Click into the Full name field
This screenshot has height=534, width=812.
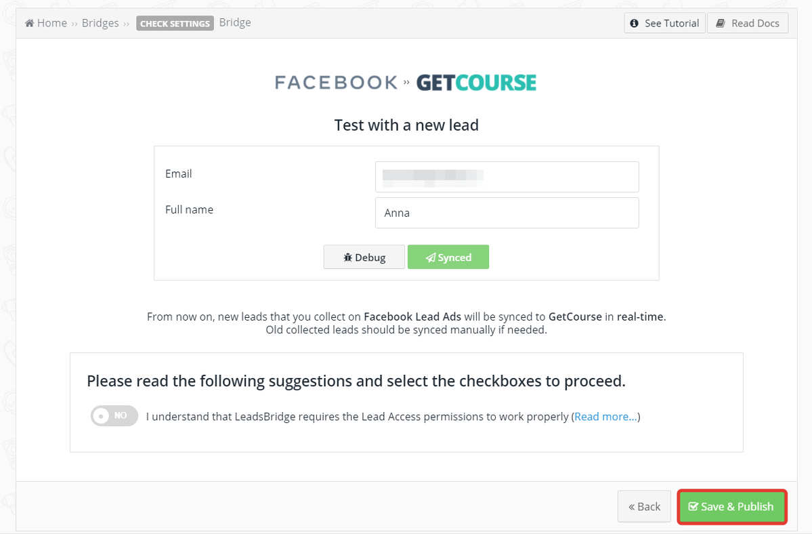pos(507,213)
